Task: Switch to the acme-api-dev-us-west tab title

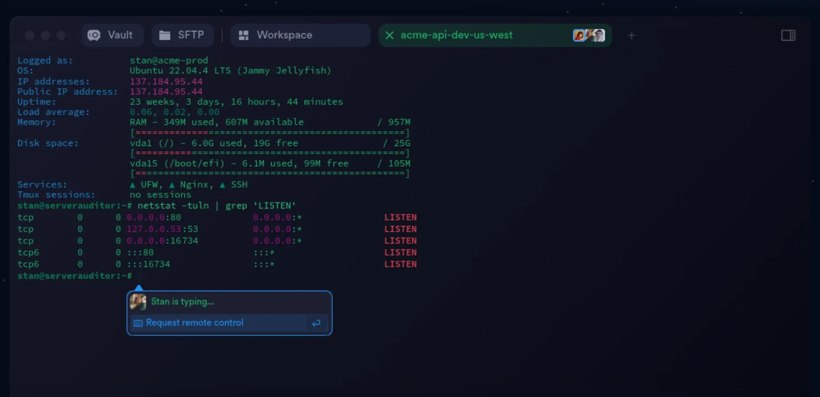Action: tap(456, 35)
